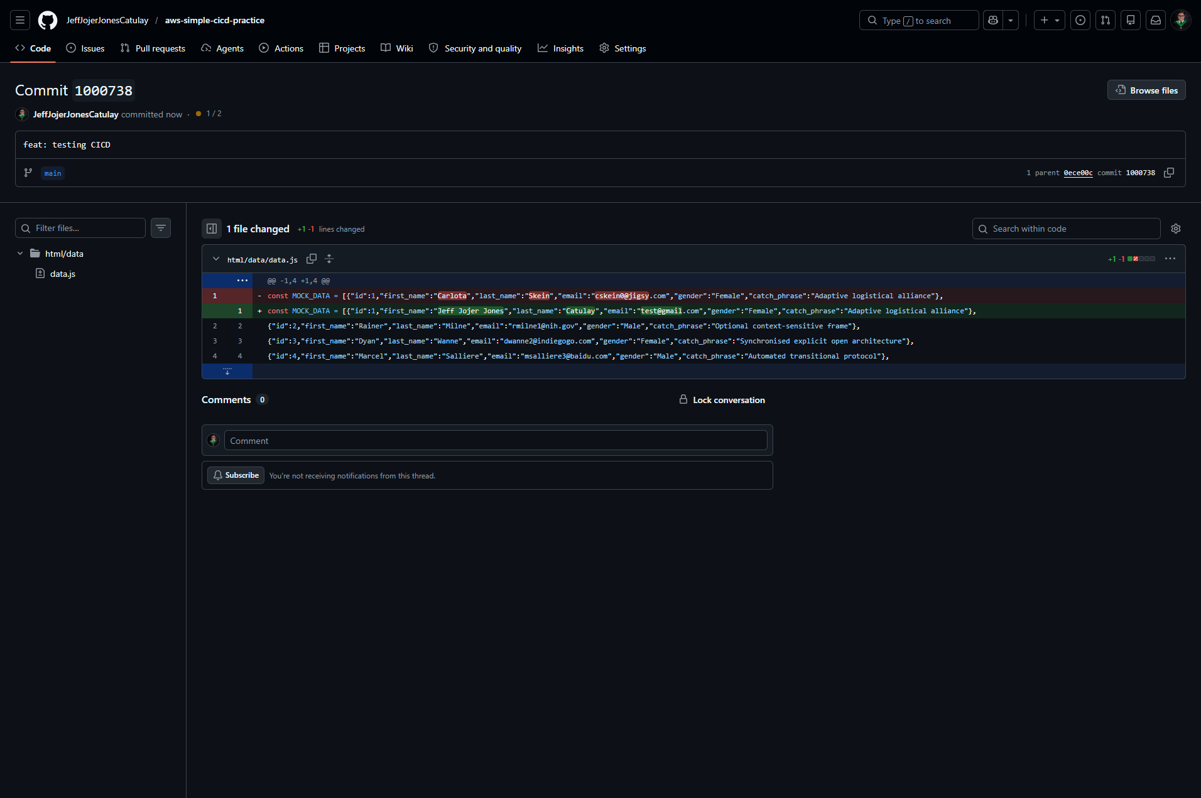Open the diff display settings gear
The image size is (1201, 798).
tap(1175, 229)
